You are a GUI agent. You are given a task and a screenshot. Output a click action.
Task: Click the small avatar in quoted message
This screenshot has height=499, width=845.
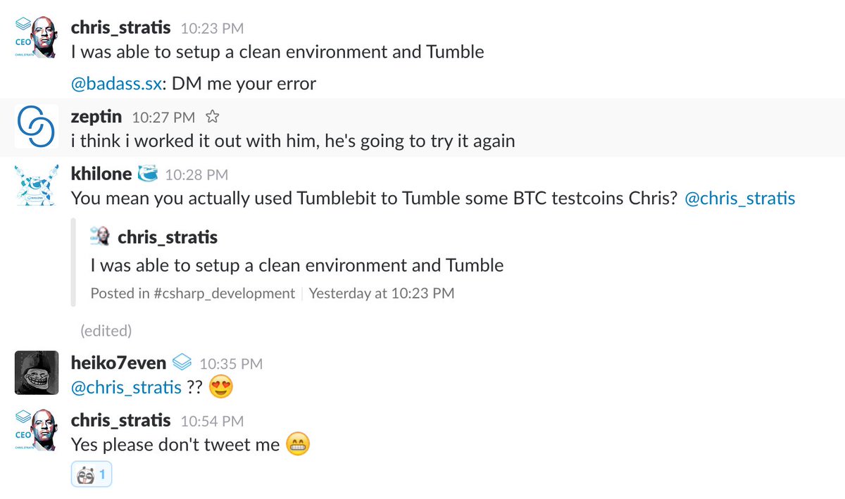(x=101, y=237)
